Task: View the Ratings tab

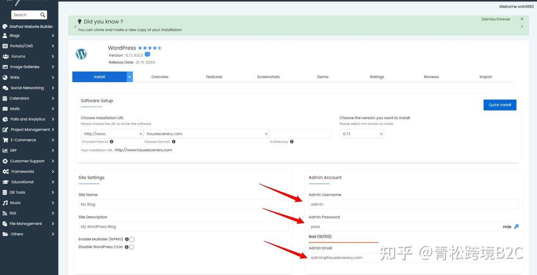Action: click(x=377, y=77)
